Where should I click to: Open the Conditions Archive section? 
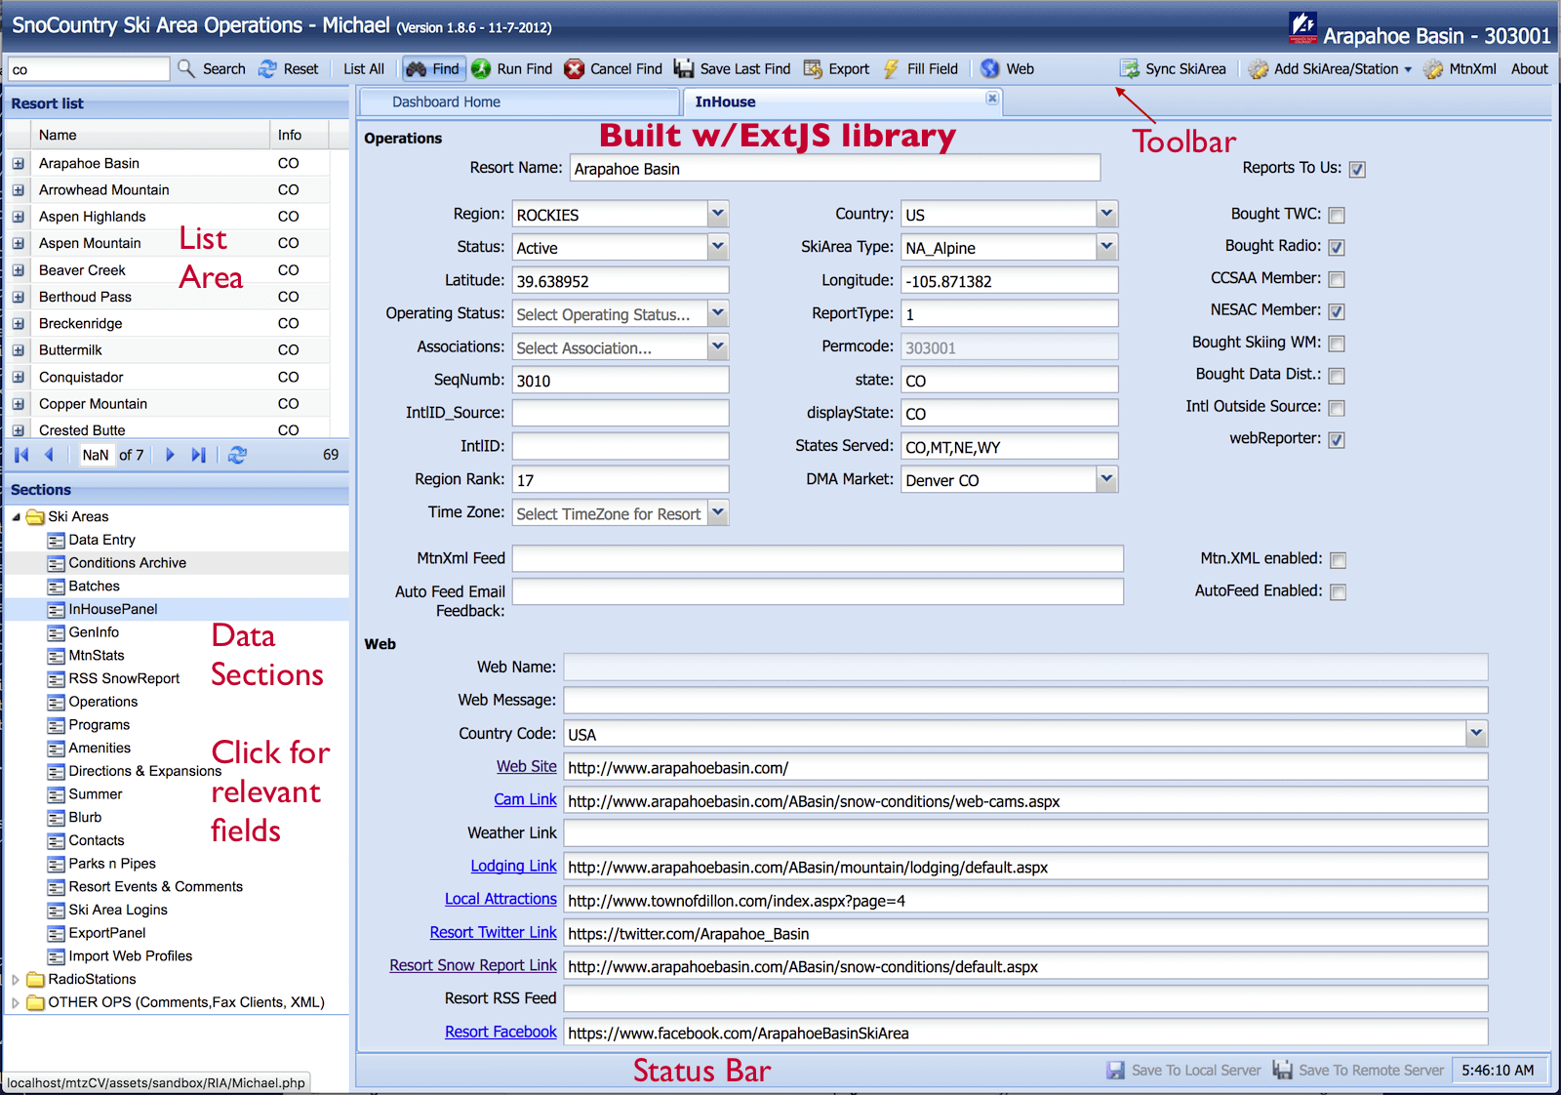(x=127, y=563)
